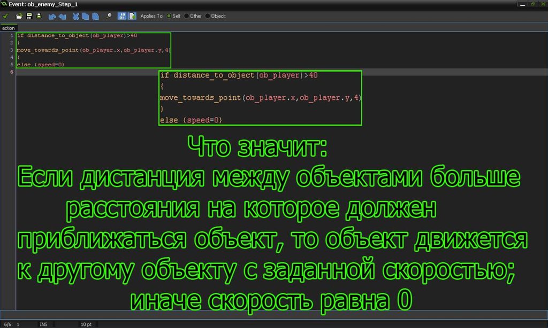Save the script using the floppy disk icon
Image resolution: width=548 pixels, height=328 pixels.
29,16
